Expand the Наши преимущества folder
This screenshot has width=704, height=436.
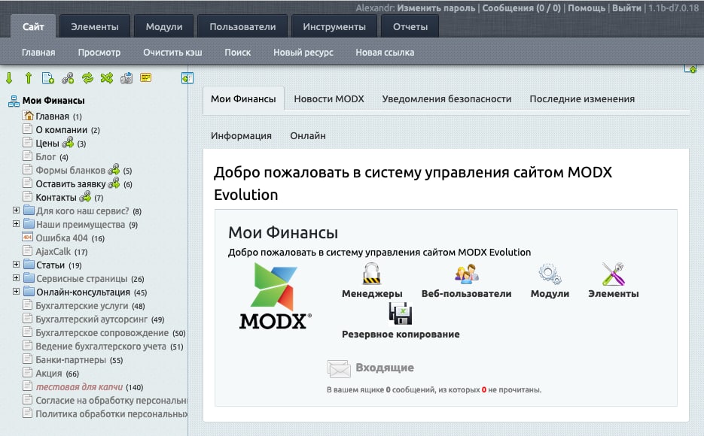pos(16,223)
